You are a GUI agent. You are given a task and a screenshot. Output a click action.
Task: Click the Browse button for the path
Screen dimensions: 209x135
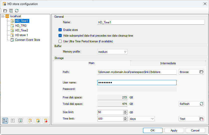click(191, 72)
